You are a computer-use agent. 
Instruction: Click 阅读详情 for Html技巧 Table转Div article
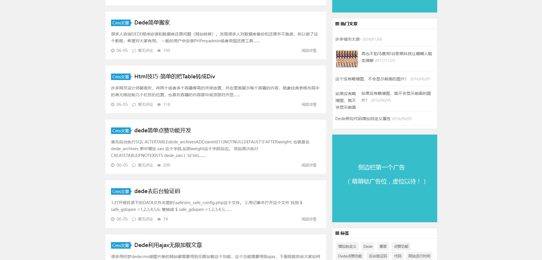coord(309,104)
